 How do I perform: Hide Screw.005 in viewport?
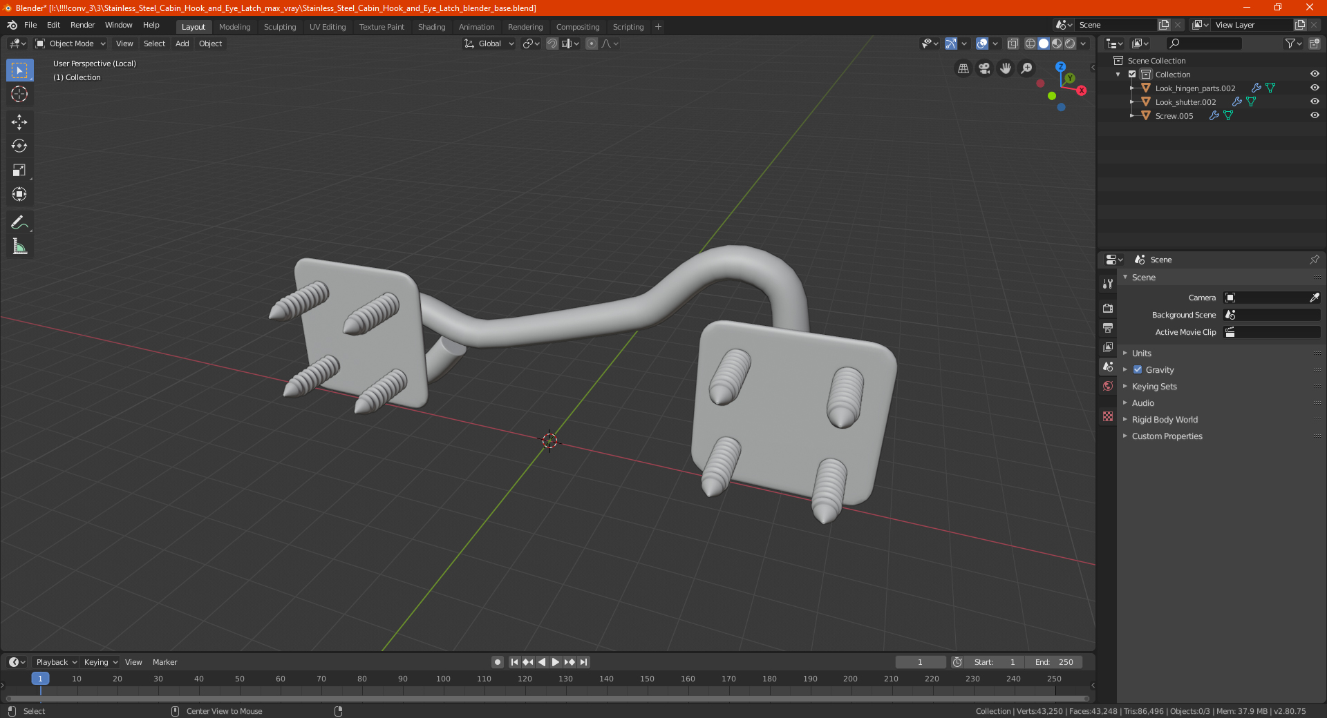(1315, 116)
